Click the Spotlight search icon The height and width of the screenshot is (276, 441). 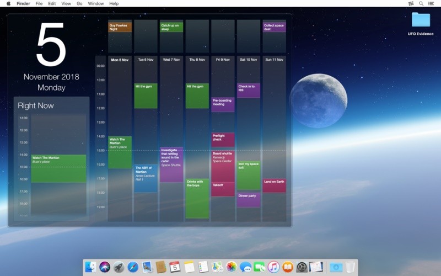[421, 3]
